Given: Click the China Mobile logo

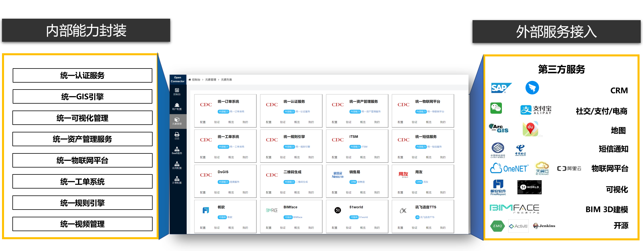Looking at the screenshot, I should coord(498,150).
